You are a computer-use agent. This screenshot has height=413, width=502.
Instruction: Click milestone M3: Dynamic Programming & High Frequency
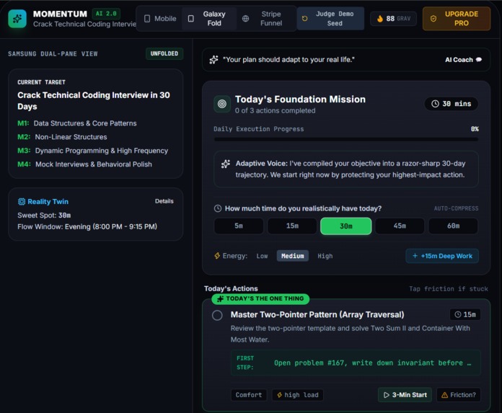pos(92,151)
